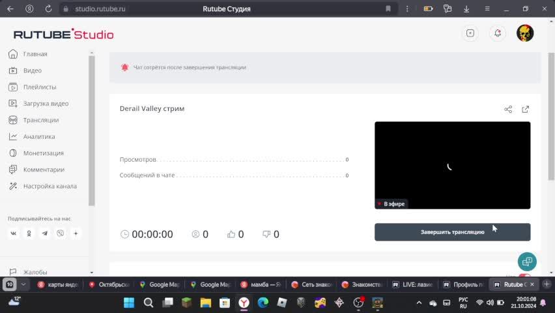Open Аналитика in the sidebar
The width and height of the screenshot is (555, 313).
pos(32,136)
